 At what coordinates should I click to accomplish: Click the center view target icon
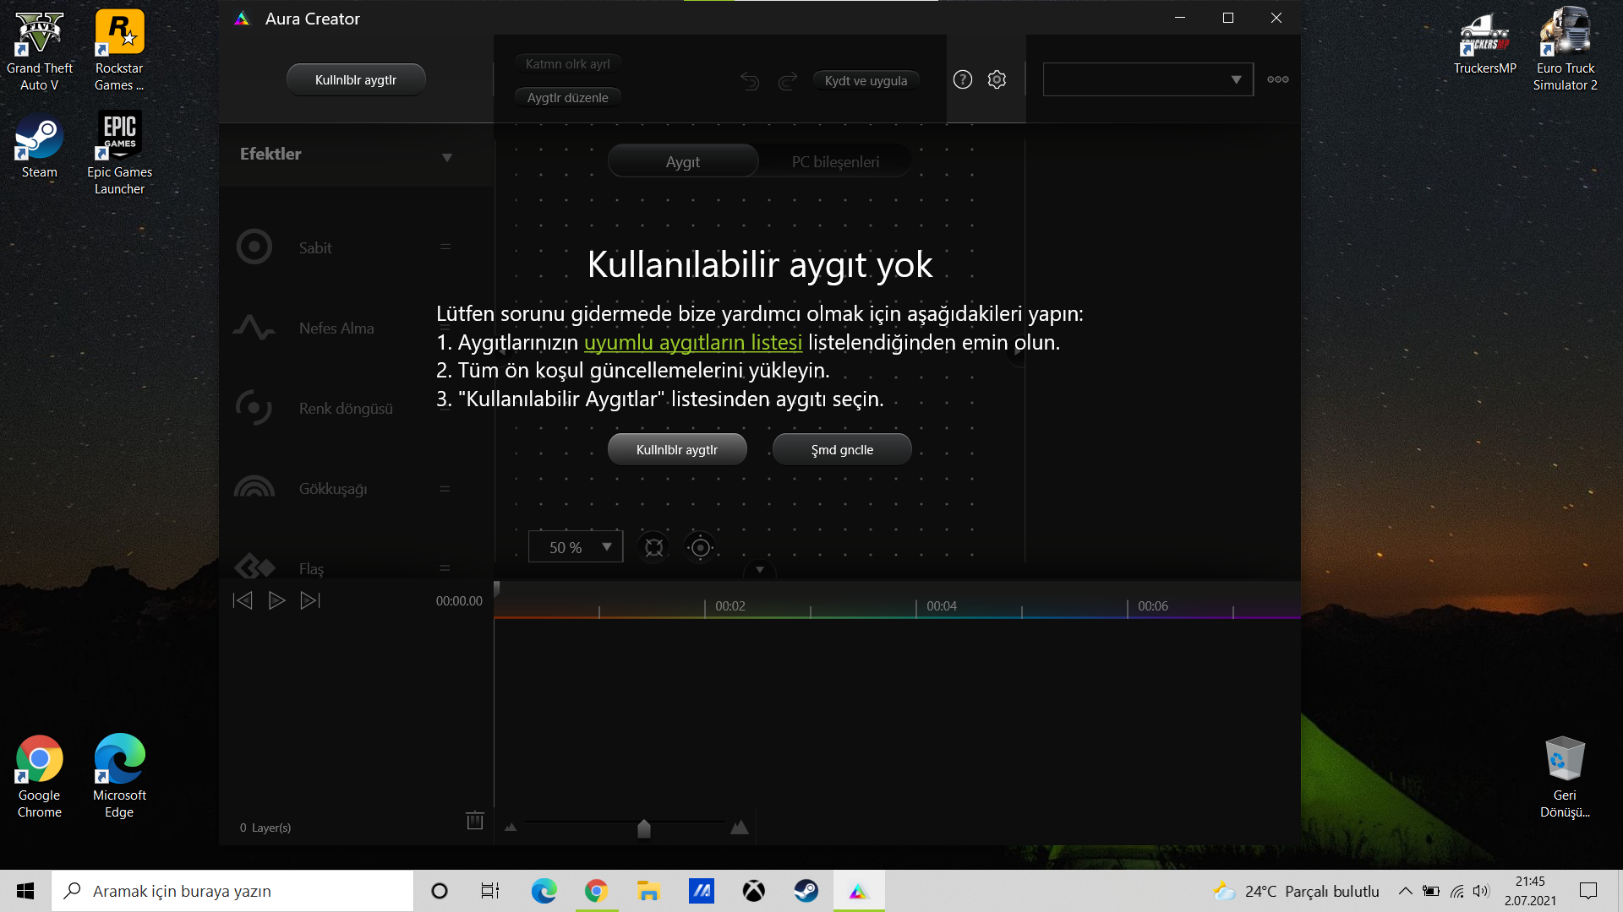700,547
